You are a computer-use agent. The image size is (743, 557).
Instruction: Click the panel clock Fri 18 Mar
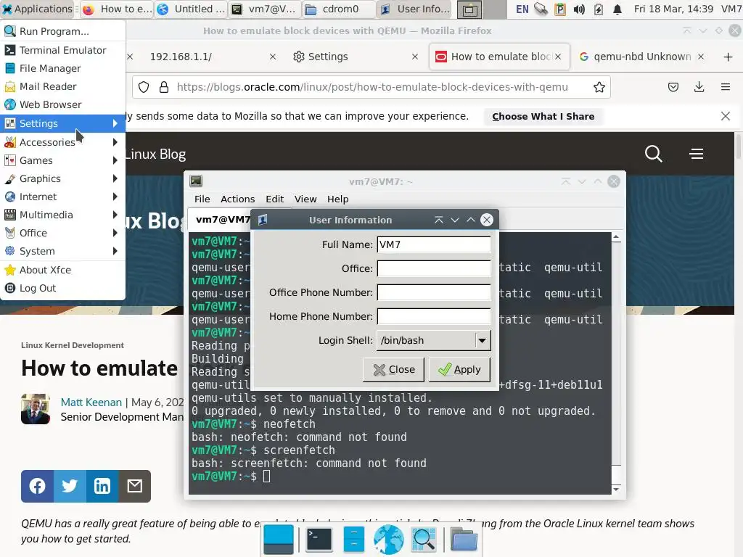click(x=673, y=9)
